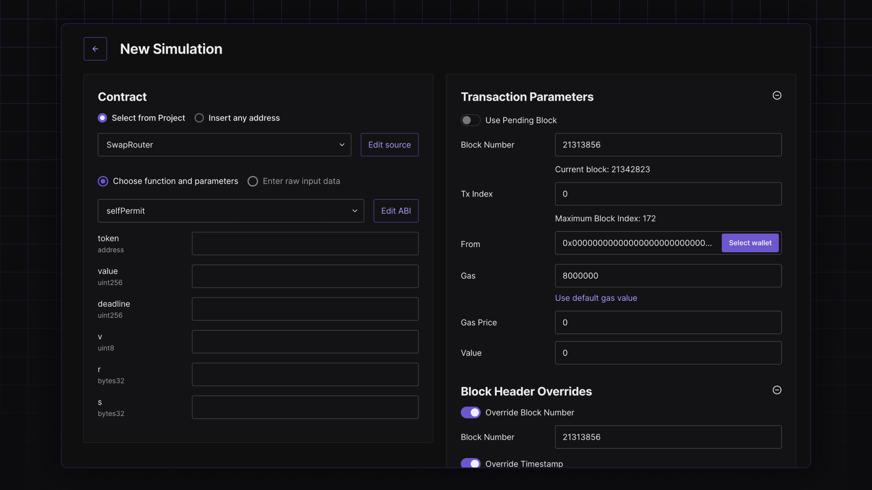This screenshot has width=872, height=490.
Task: Choose the Enter raw input data option
Action: tap(253, 181)
